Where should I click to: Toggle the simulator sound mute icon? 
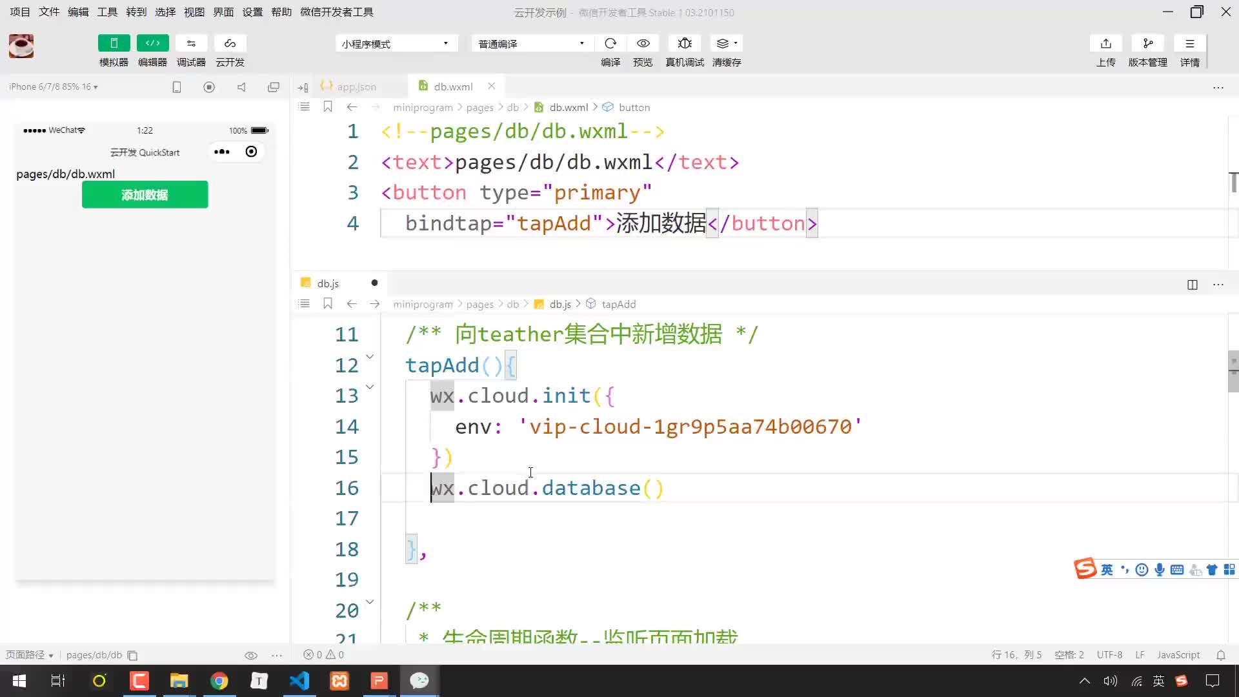point(241,86)
